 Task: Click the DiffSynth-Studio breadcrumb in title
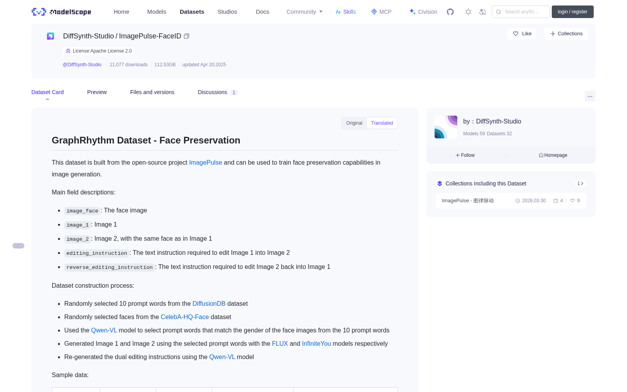pos(89,36)
